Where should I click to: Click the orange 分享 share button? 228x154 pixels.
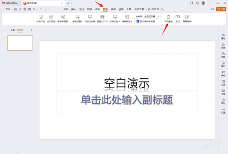221,9
